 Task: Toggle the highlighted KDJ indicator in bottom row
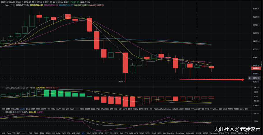tap(84, 134)
